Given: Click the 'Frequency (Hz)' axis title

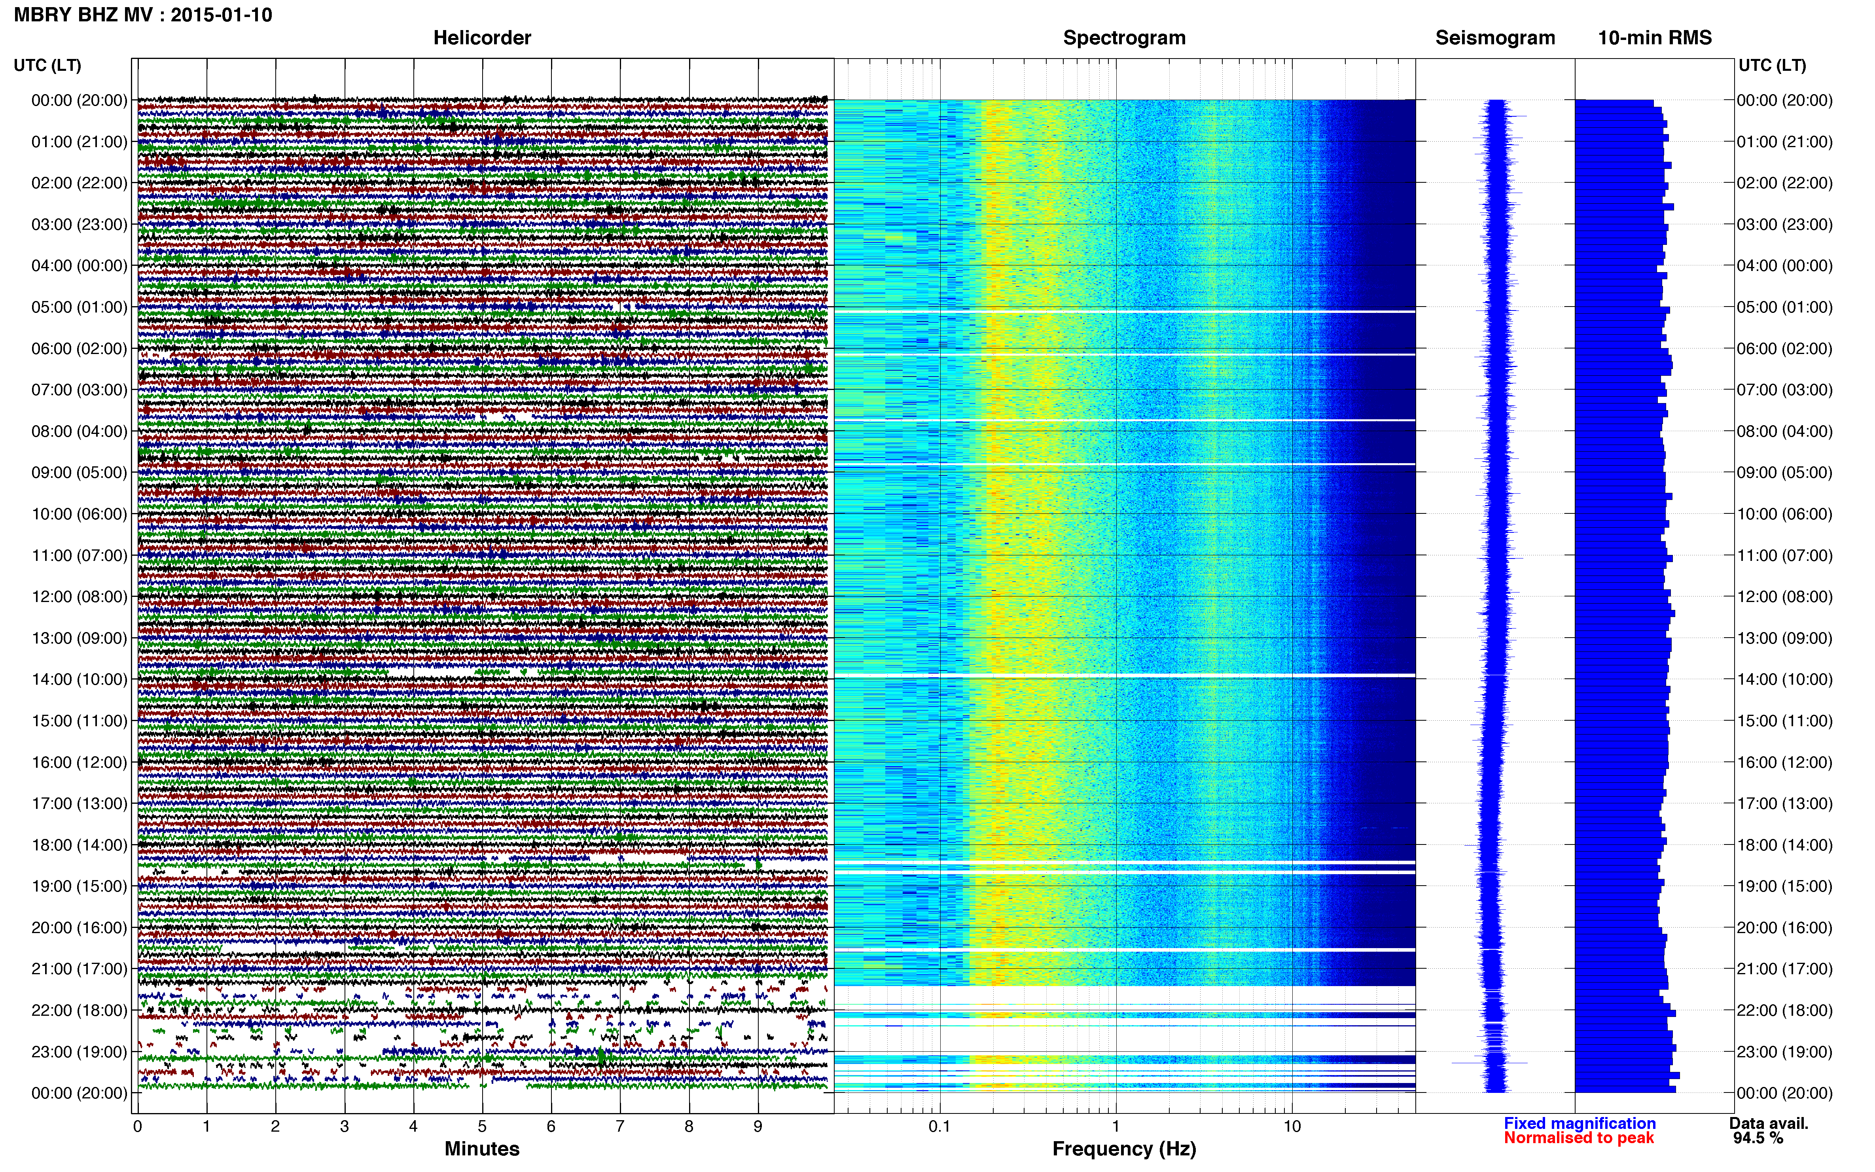Looking at the screenshot, I should 1124,1149.
